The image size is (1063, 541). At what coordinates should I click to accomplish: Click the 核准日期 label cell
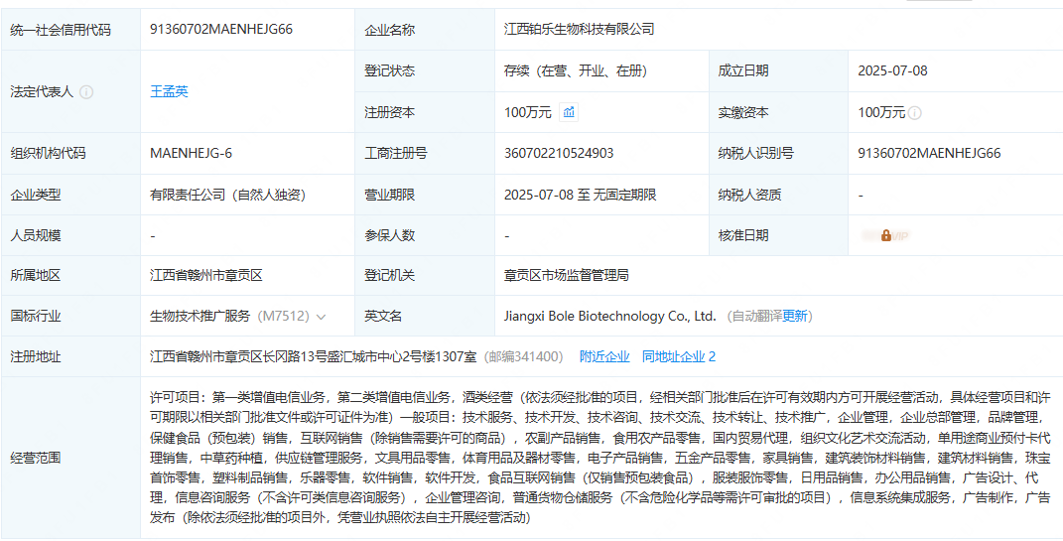[x=778, y=236]
